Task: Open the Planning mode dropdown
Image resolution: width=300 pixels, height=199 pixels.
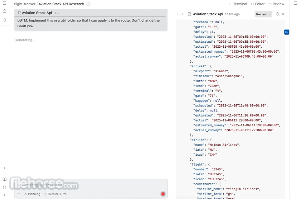Action: pyautogui.click(x=32, y=194)
